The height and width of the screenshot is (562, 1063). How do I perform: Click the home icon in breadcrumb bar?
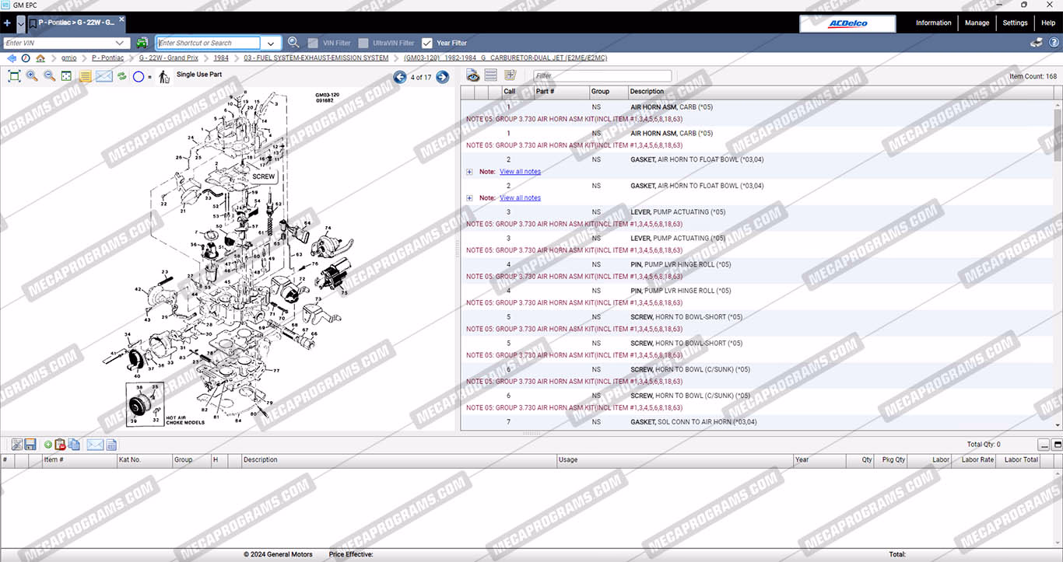click(40, 58)
